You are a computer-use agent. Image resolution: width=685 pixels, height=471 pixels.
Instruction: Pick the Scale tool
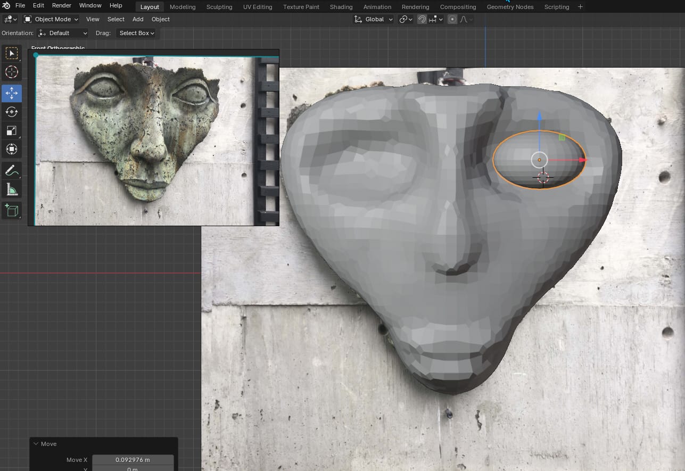point(11,130)
